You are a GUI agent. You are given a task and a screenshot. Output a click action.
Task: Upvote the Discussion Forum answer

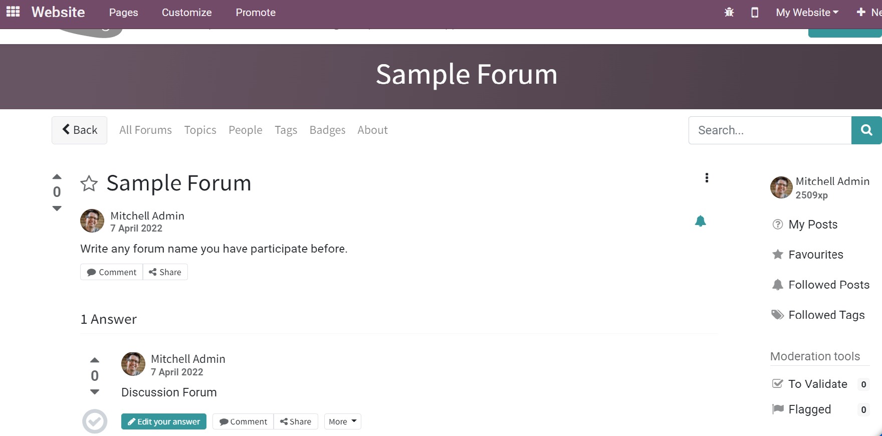95,360
